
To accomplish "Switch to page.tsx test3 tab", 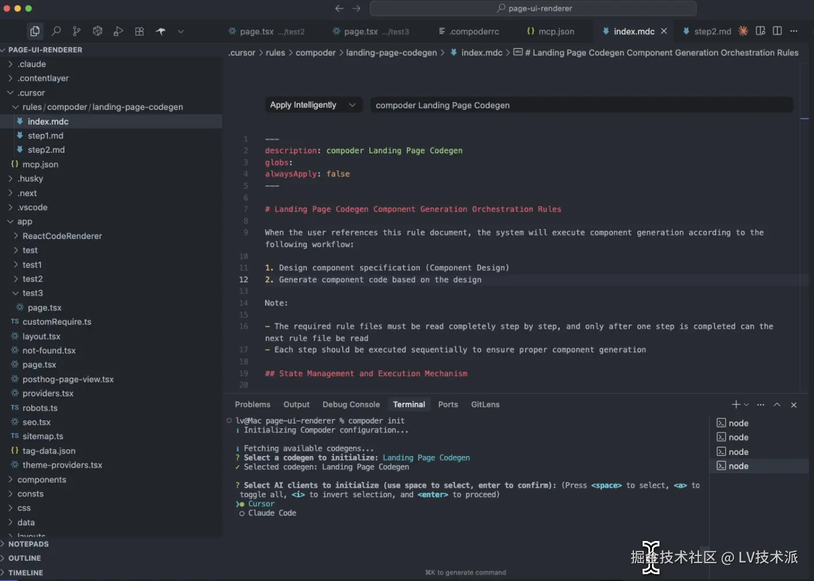I will pos(371,31).
